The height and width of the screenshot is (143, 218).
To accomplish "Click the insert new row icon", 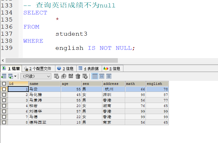I will click(57, 76).
